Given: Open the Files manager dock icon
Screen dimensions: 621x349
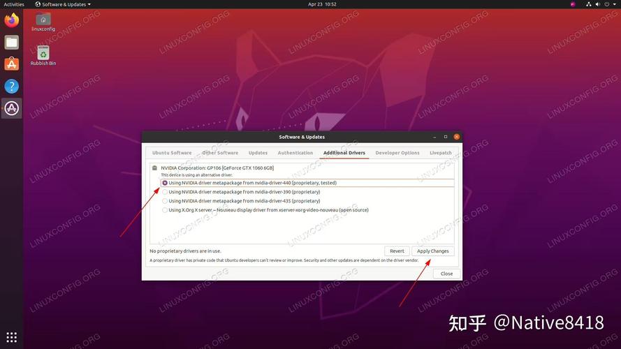Looking at the screenshot, I should 11,43.
